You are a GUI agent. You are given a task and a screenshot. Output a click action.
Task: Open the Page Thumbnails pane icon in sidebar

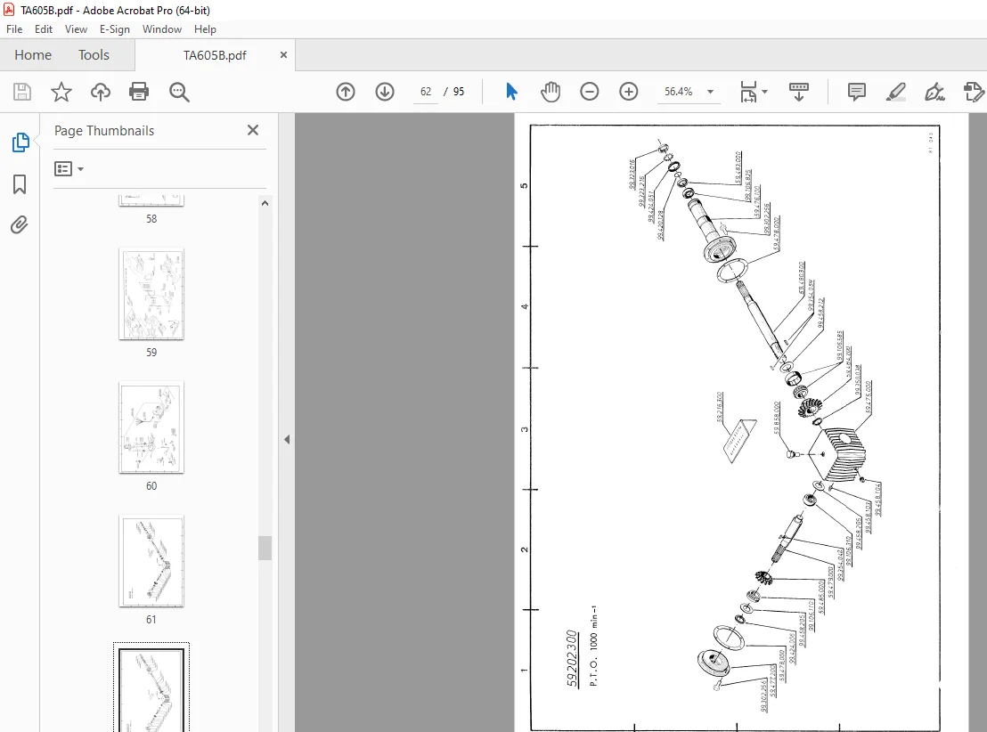click(x=20, y=142)
